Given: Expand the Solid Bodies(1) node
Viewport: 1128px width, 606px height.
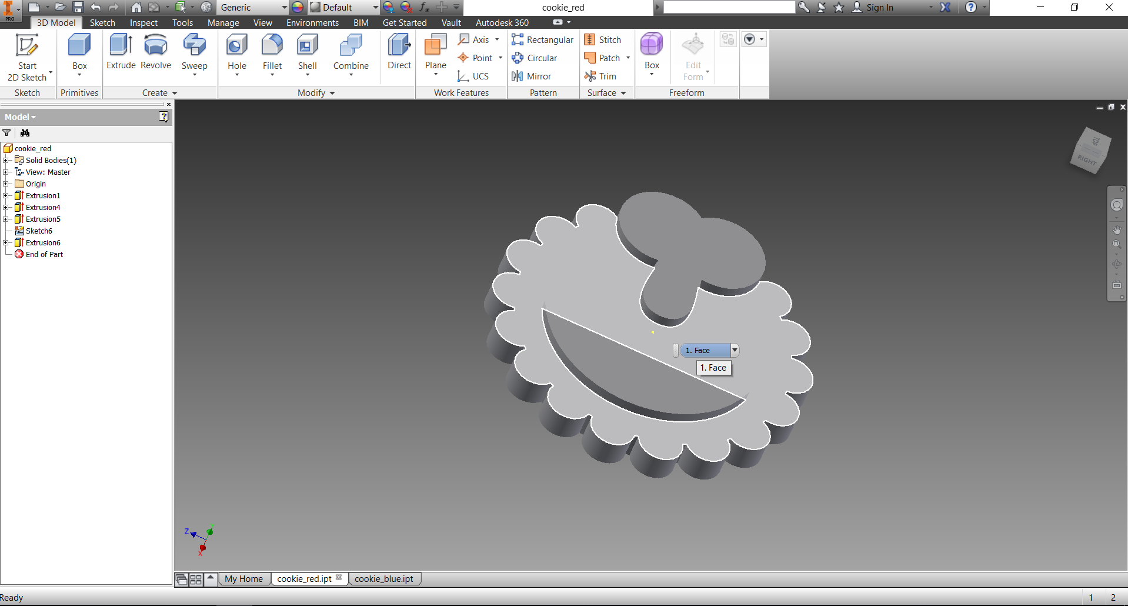Looking at the screenshot, I should coord(6,161).
